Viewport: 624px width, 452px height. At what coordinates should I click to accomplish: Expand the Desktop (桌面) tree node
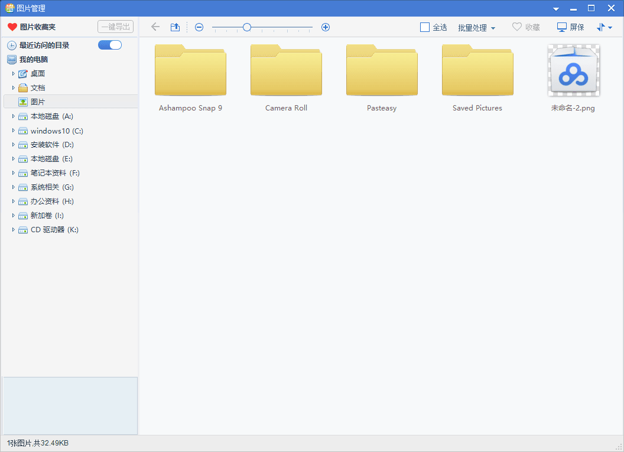coord(14,74)
